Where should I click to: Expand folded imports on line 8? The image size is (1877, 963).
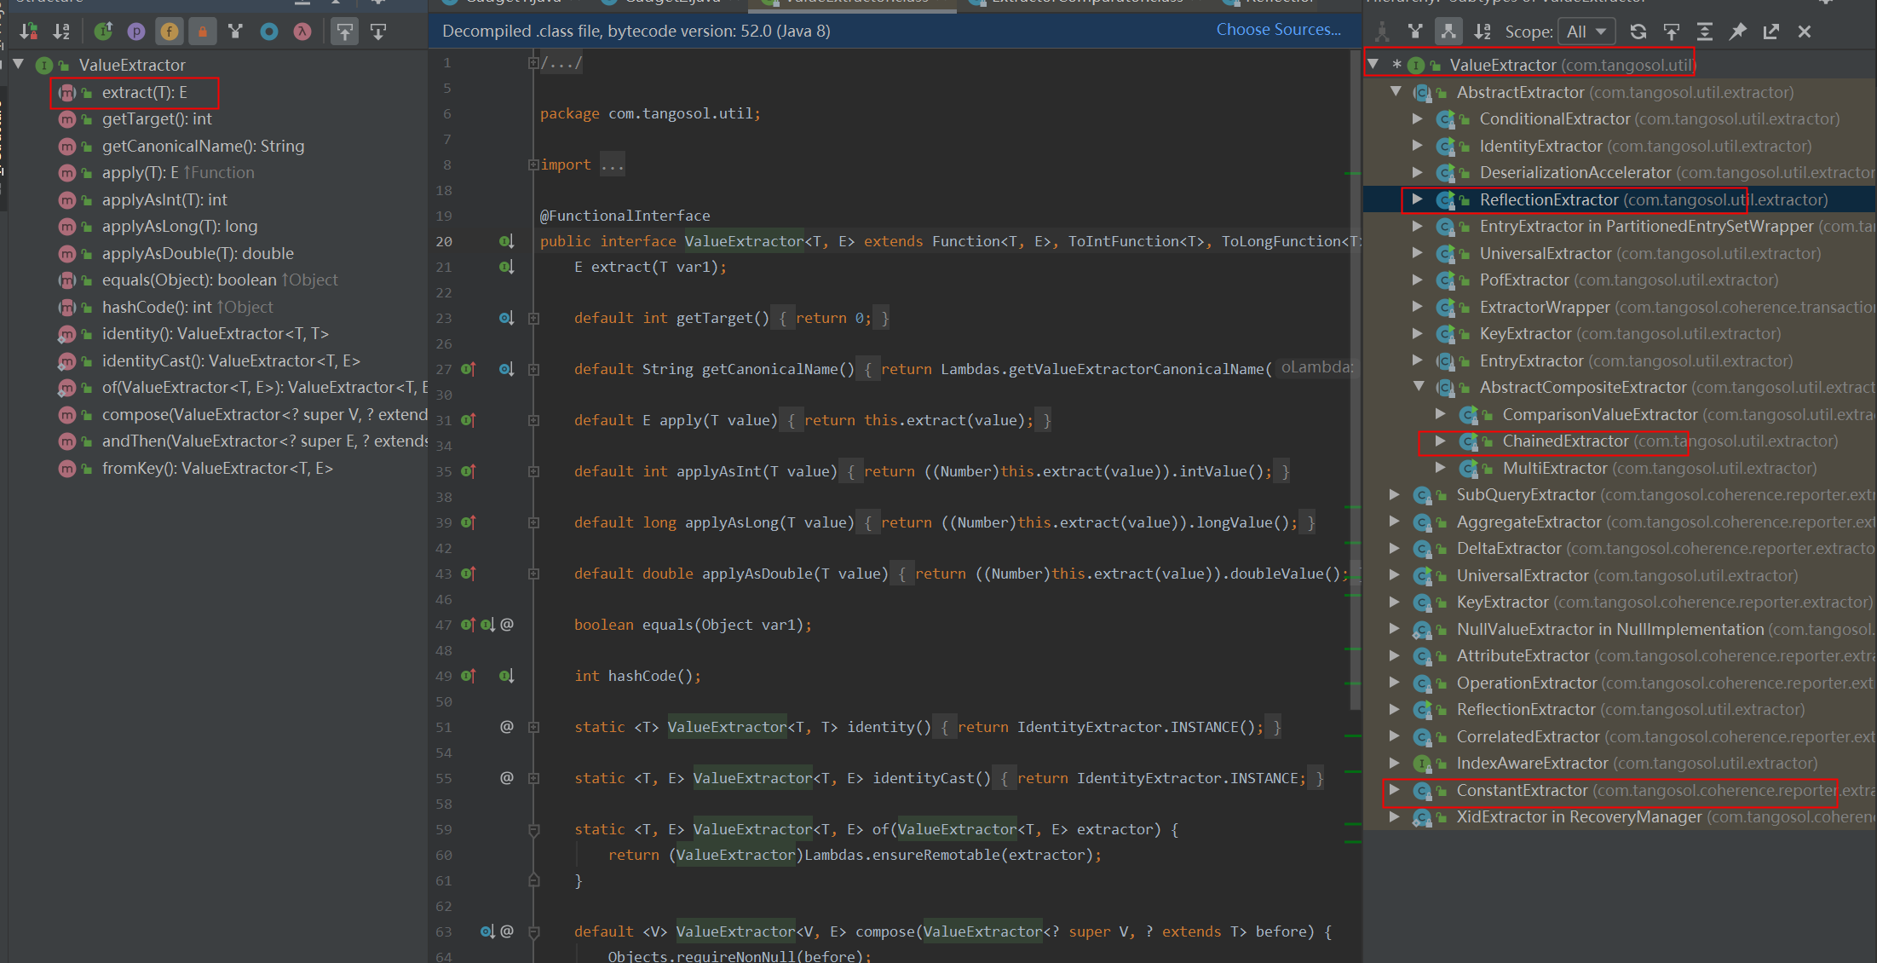(533, 164)
